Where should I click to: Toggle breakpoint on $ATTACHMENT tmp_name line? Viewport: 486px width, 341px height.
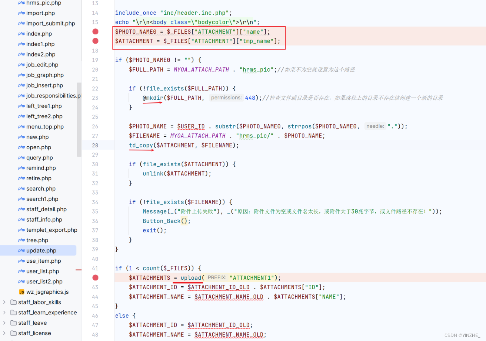pyautogui.click(x=95, y=41)
